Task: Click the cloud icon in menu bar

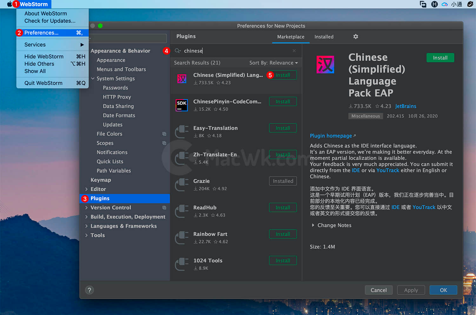Action: click(445, 4)
